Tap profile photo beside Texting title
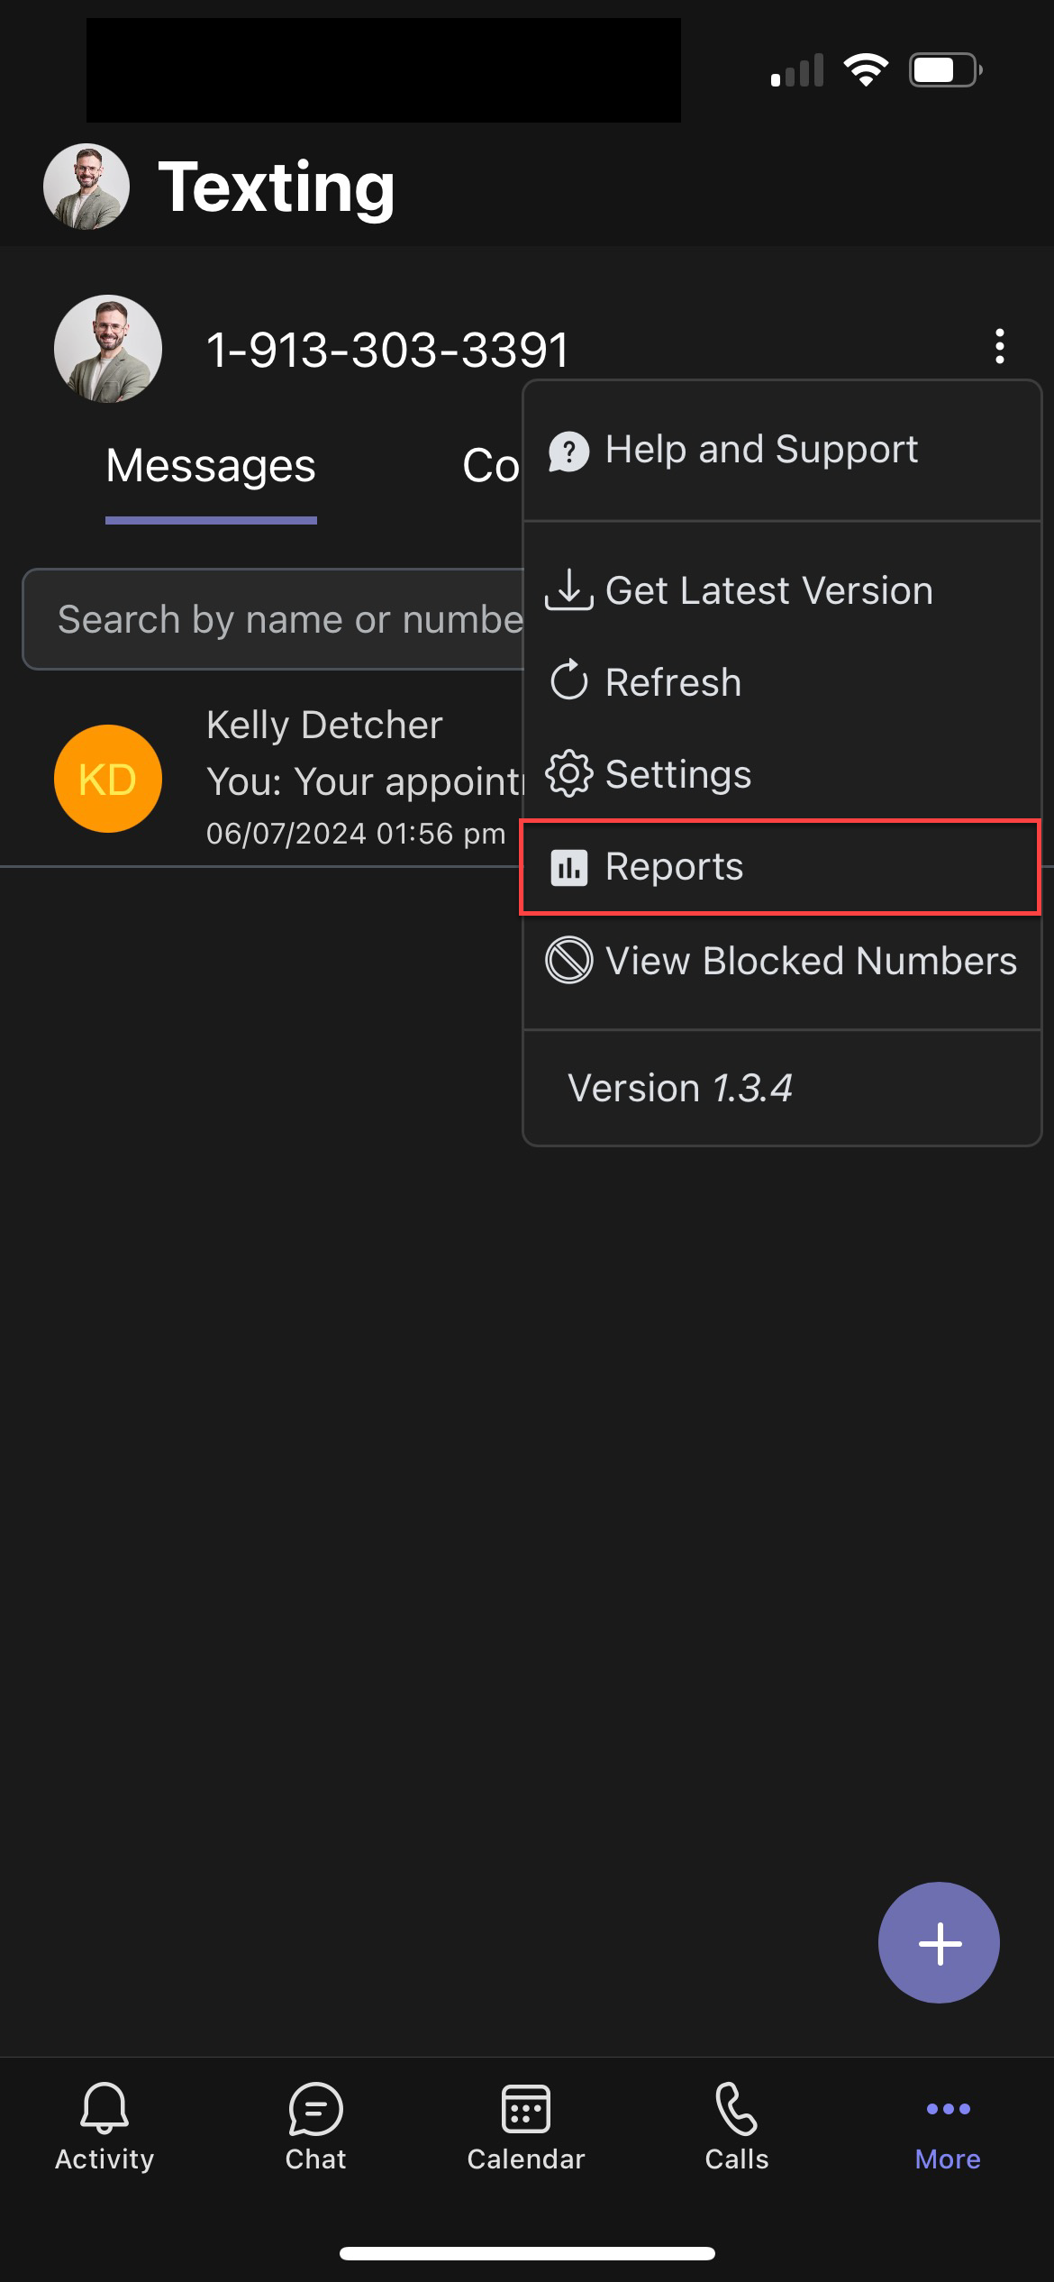 [86, 187]
